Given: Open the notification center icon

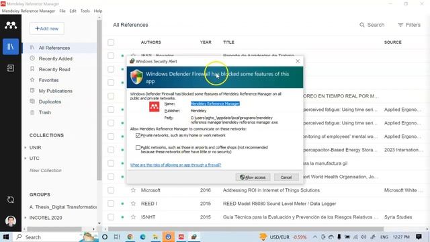Looking at the screenshot, I should coord(419,237).
